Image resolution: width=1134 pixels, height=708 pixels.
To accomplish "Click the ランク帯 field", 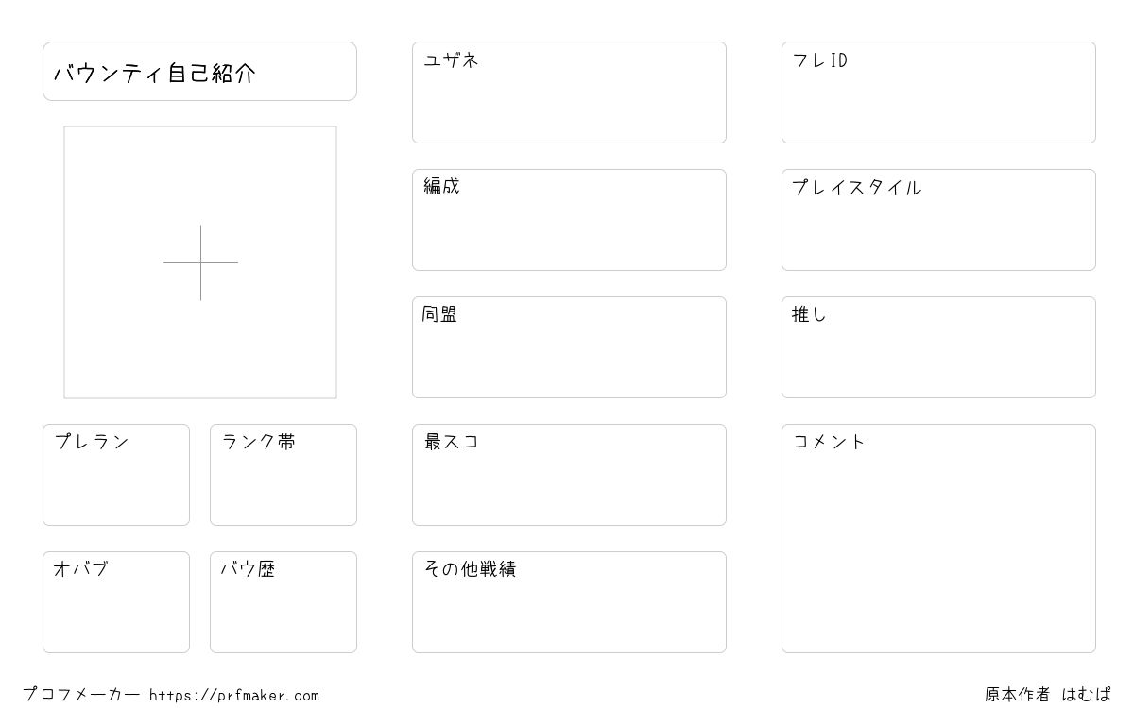I will (283, 475).
